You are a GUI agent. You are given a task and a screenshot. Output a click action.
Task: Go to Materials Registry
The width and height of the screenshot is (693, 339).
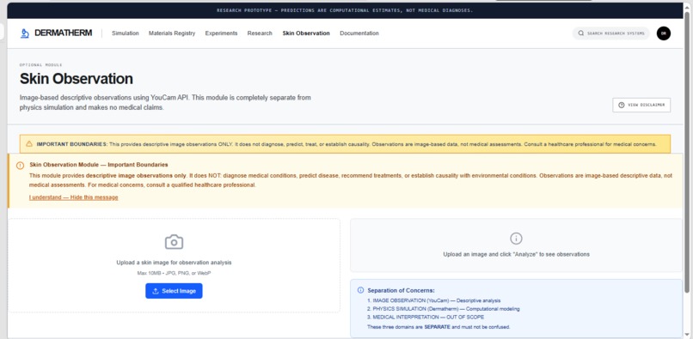172,33
